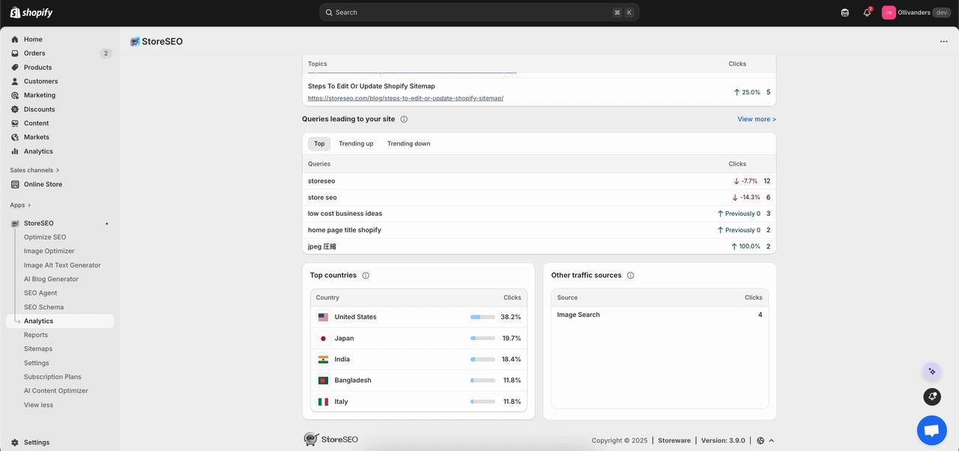Click the top Search field
959x451 pixels.
tap(479, 12)
